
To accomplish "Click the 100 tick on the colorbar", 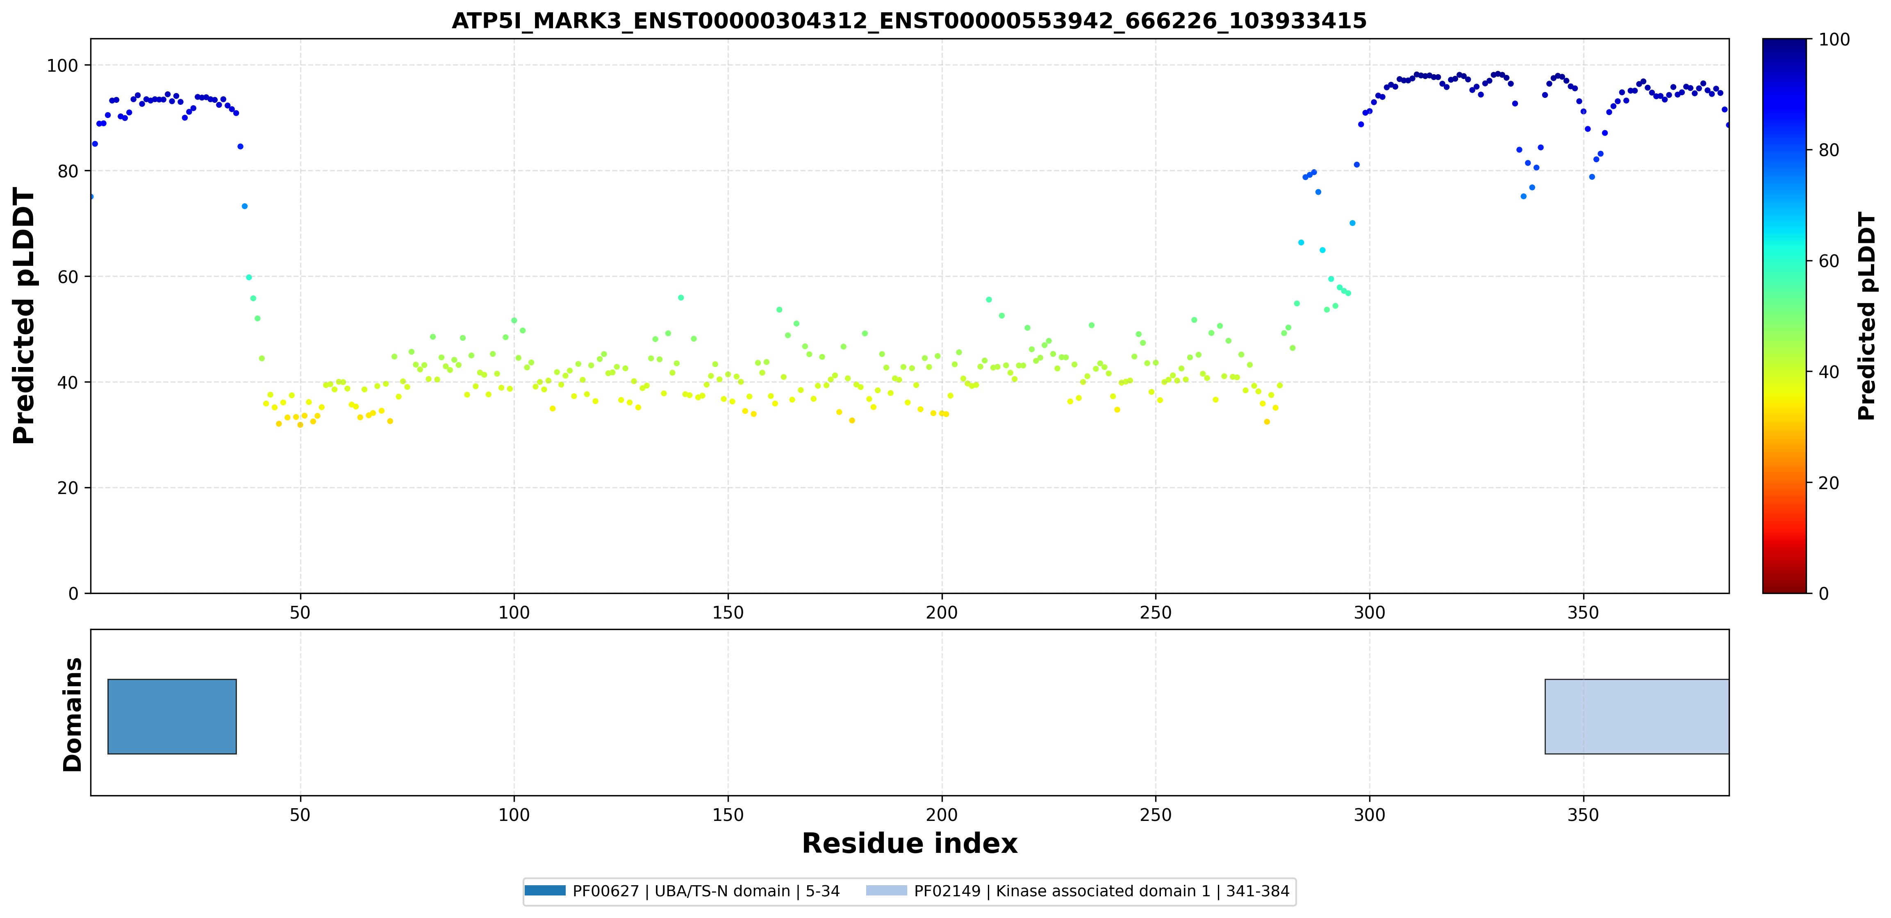I will pyautogui.click(x=1834, y=40).
